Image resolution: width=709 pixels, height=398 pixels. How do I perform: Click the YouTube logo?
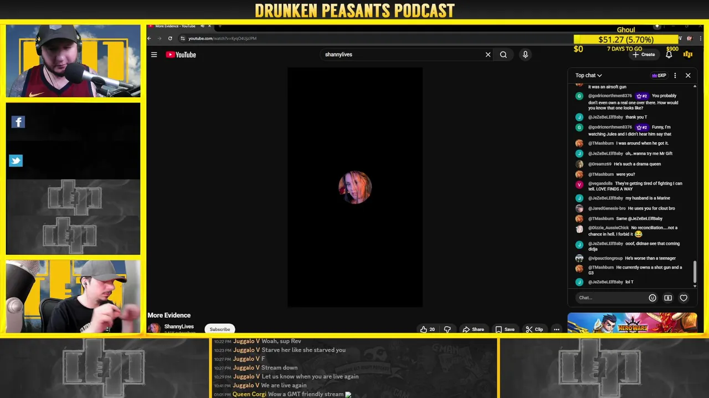181,55
